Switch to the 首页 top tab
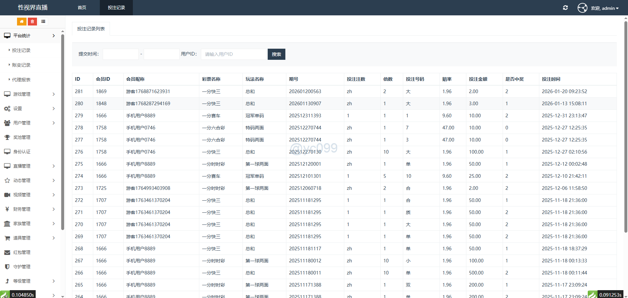This screenshot has height=298, width=628. (x=82, y=8)
